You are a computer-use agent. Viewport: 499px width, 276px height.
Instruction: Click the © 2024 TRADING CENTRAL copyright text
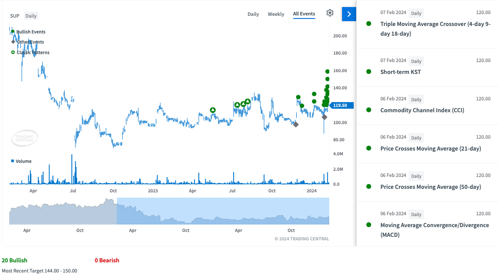pos(302,239)
